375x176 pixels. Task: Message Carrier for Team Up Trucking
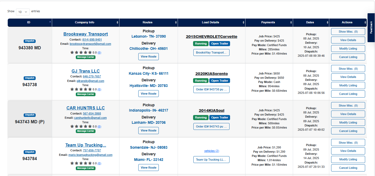click(86, 168)
